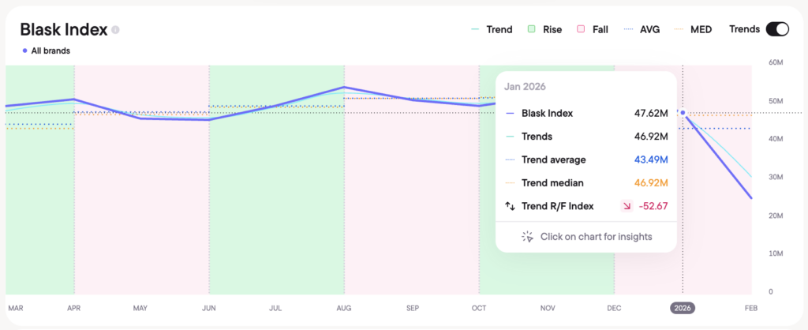Click the Blask Index row in tooltip

(x=585, y=113)
